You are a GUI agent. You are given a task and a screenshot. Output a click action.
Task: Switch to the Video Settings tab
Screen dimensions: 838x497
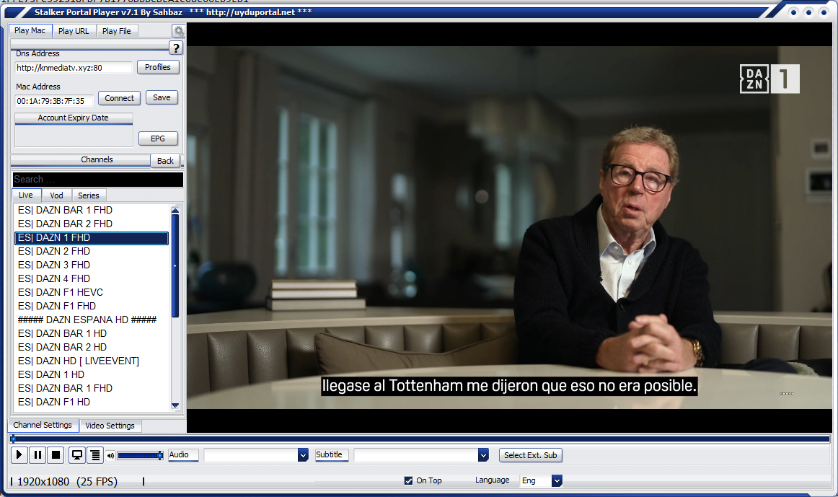[110, 426]
